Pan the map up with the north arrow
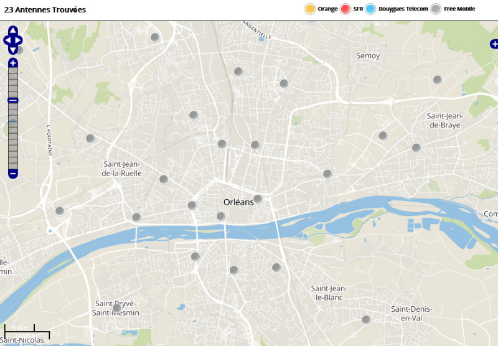Screen dimensions: 498x346 click(13, 30)
